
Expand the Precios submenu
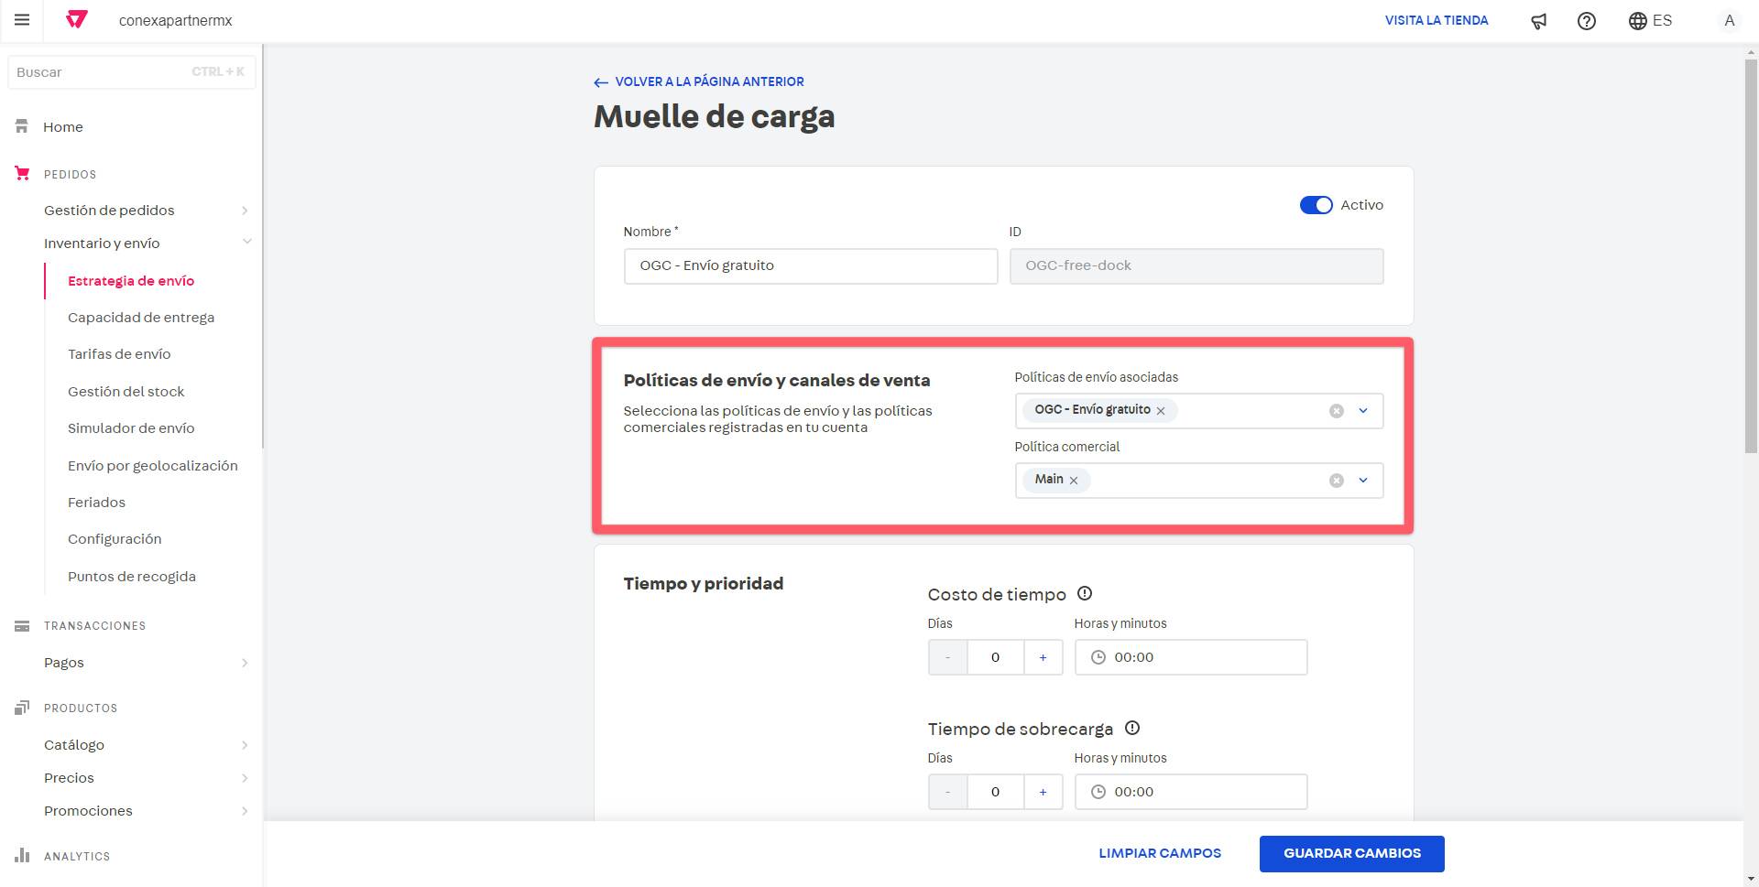(x=245, y=778)
